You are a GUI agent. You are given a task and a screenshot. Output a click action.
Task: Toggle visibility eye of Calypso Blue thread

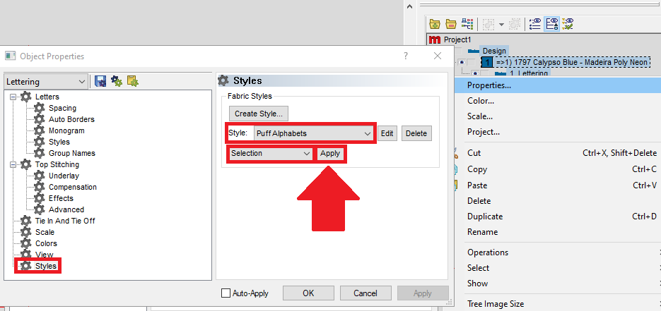tap(461, 63)
